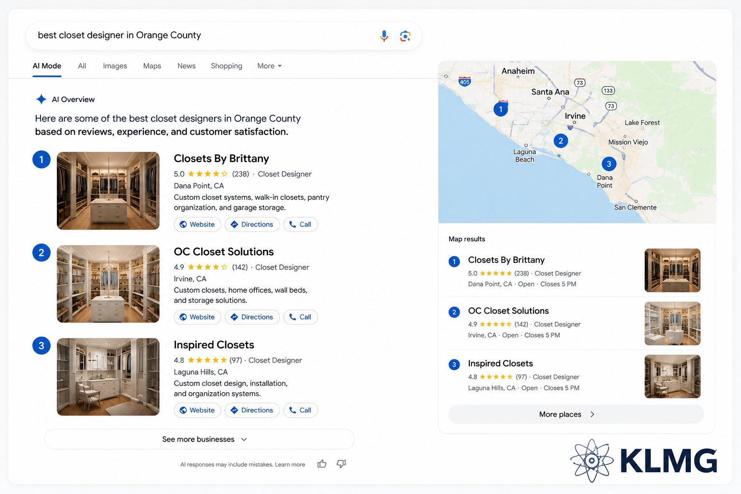The height and width of the screenshot is (494, 741).
Task: Open Closets By Brittany title in AI Overview
Action: [221, 159]
